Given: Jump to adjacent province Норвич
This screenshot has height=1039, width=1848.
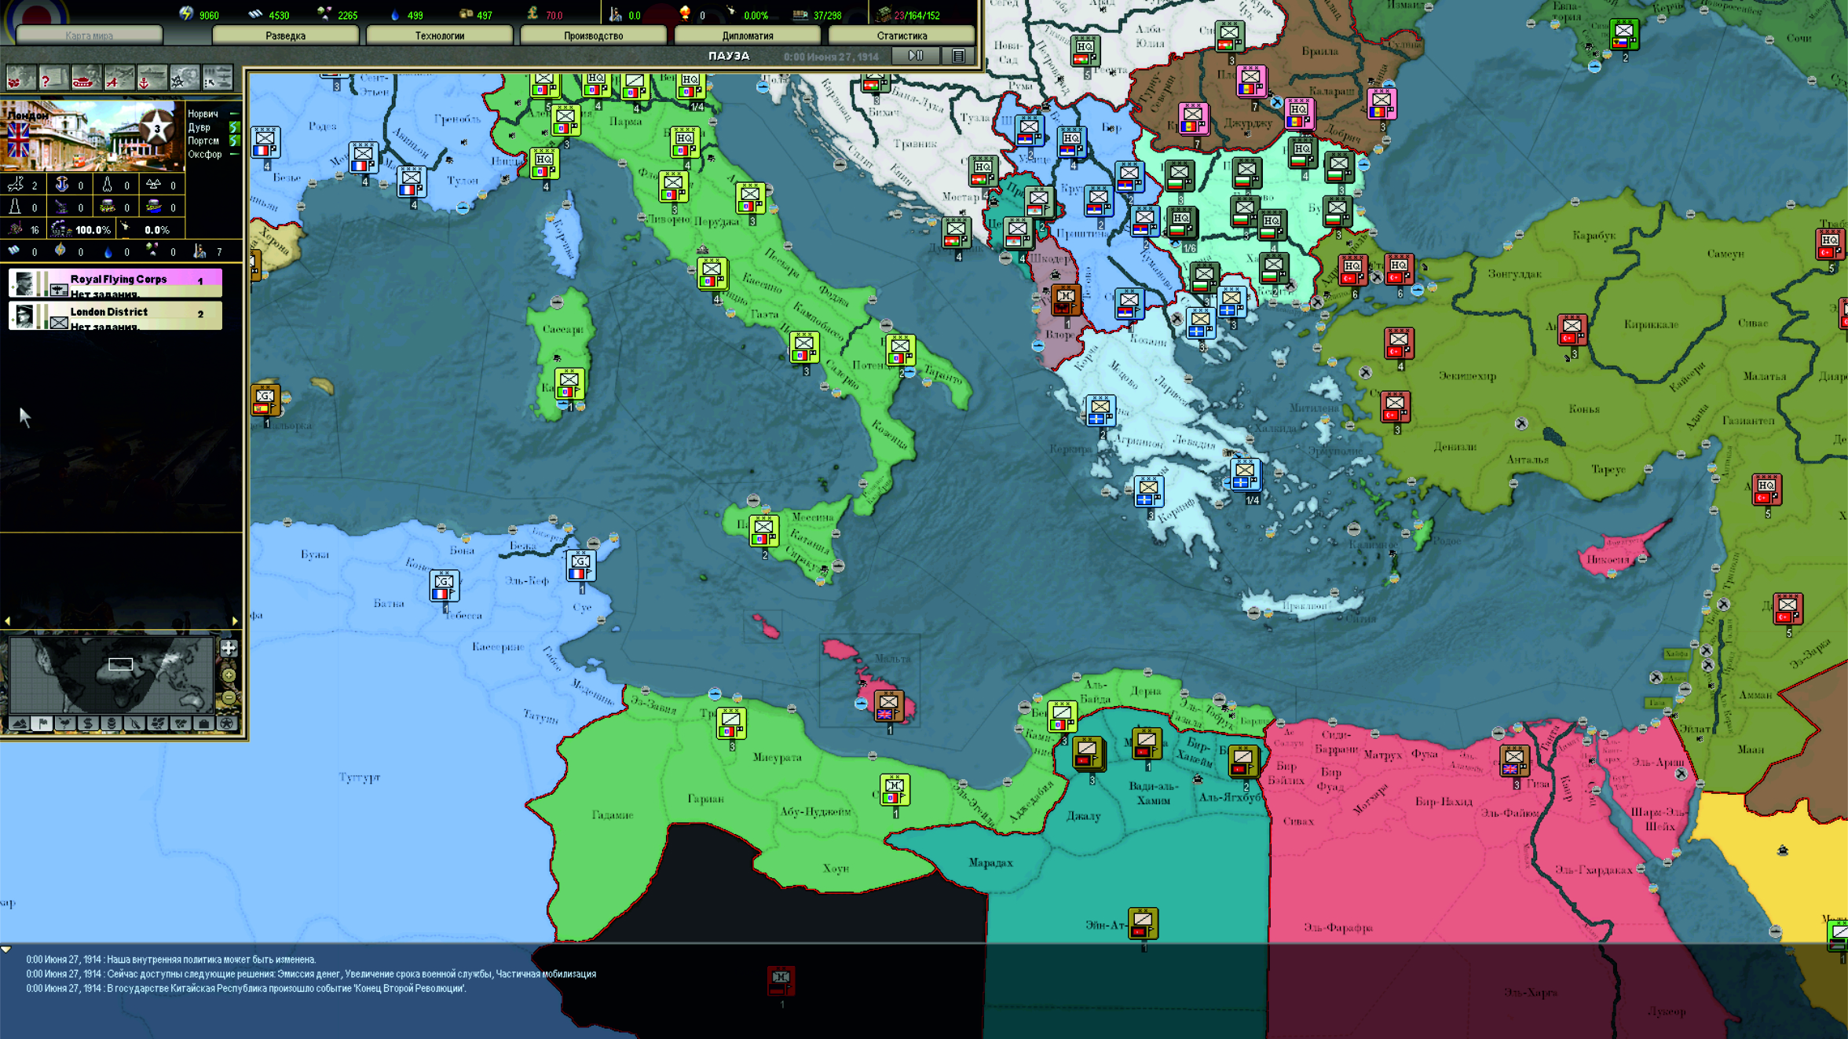Looking at the screenshot, I should [203, 114].
